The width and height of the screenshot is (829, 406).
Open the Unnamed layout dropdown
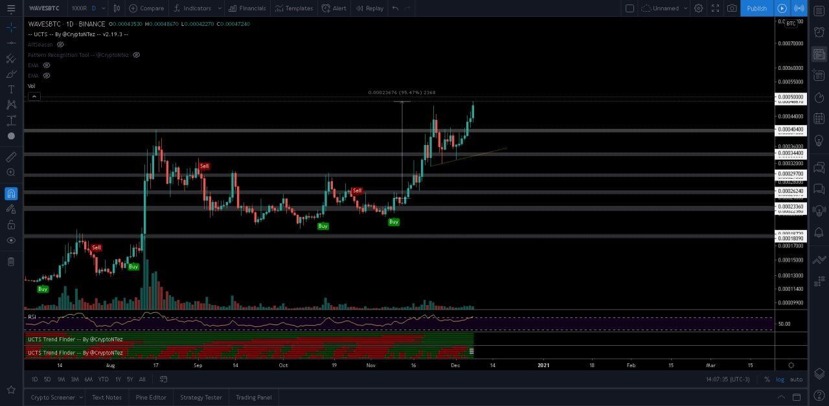664,8
